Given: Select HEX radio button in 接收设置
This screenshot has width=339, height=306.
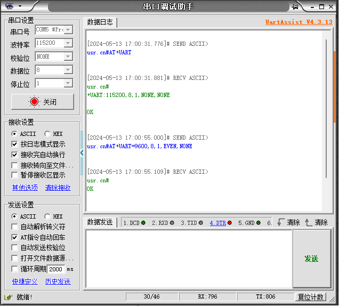Looking at the screenshot, I should point(48,134).
